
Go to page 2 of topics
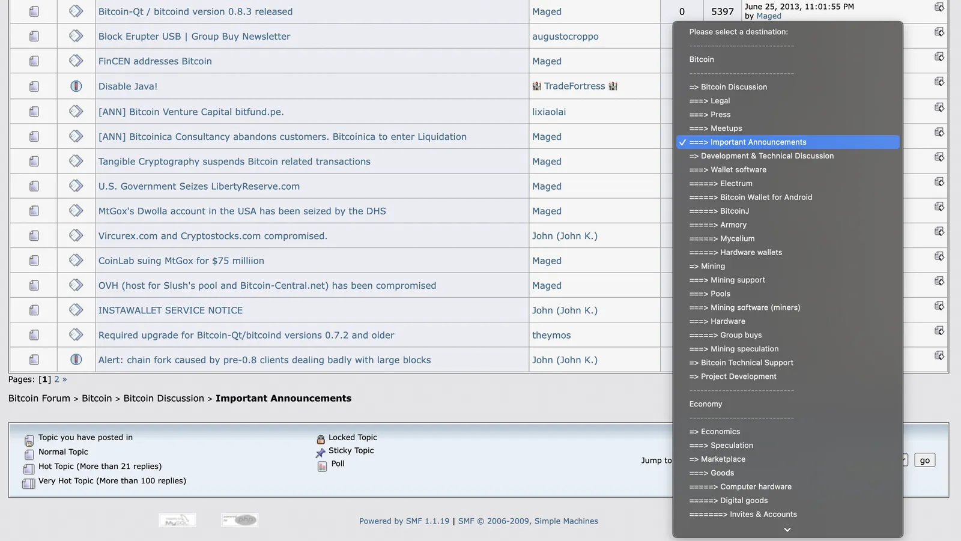tap(57, 379)
